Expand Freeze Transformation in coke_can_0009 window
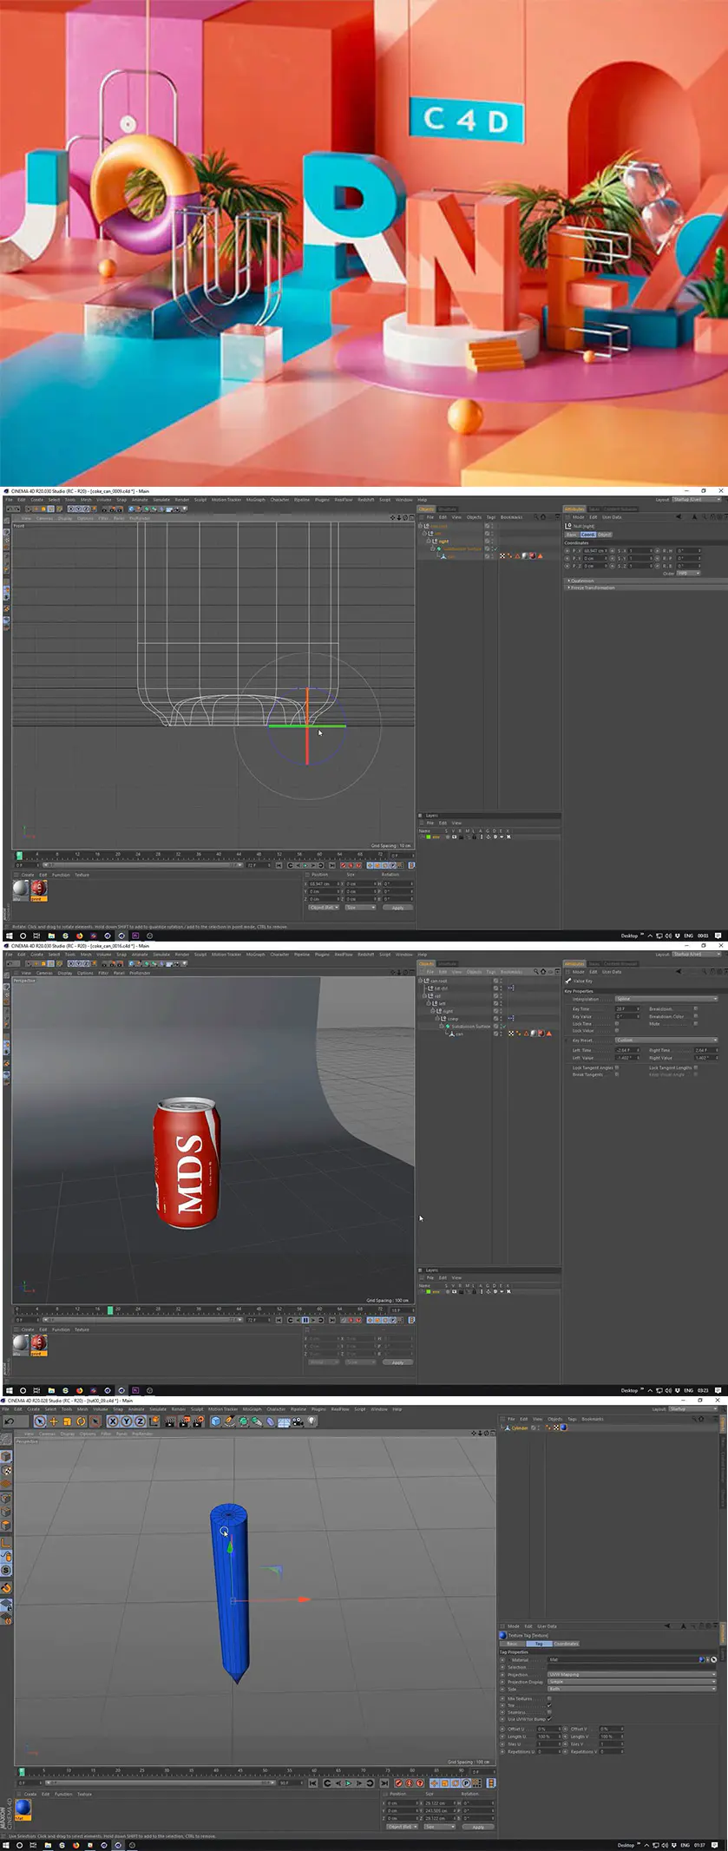 coord(593,587)
